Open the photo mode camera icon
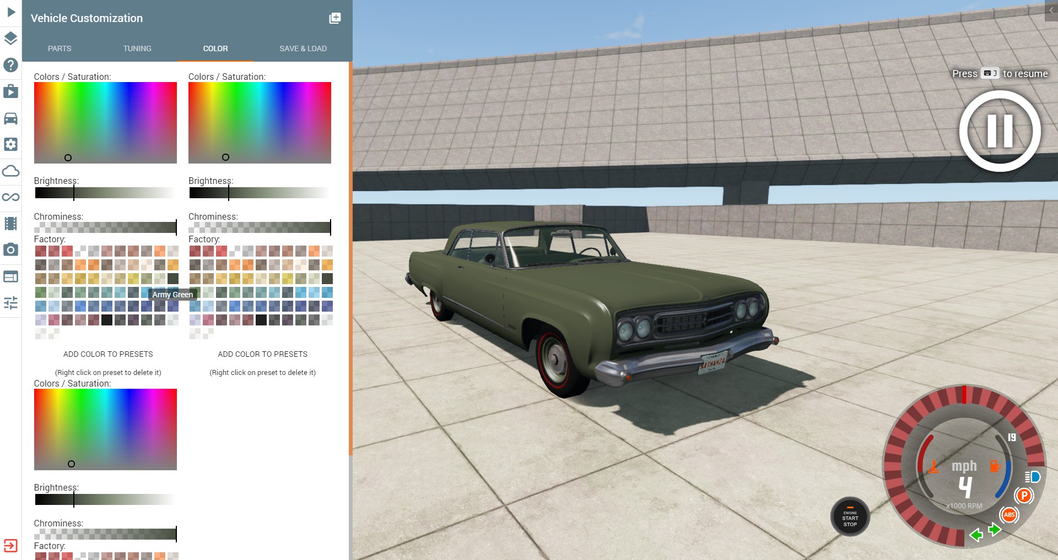This screenshot has width=1058, height=560. coord(10,250)
